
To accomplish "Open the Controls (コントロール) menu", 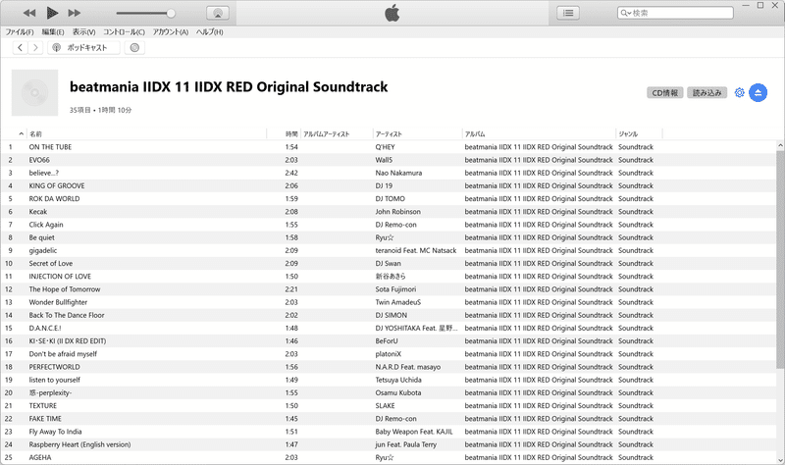I will click(x=124, y=32).
